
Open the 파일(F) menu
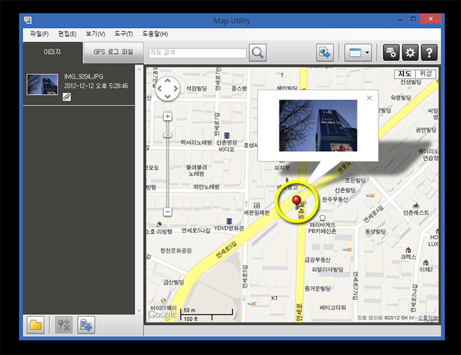[x=39, y=34]
